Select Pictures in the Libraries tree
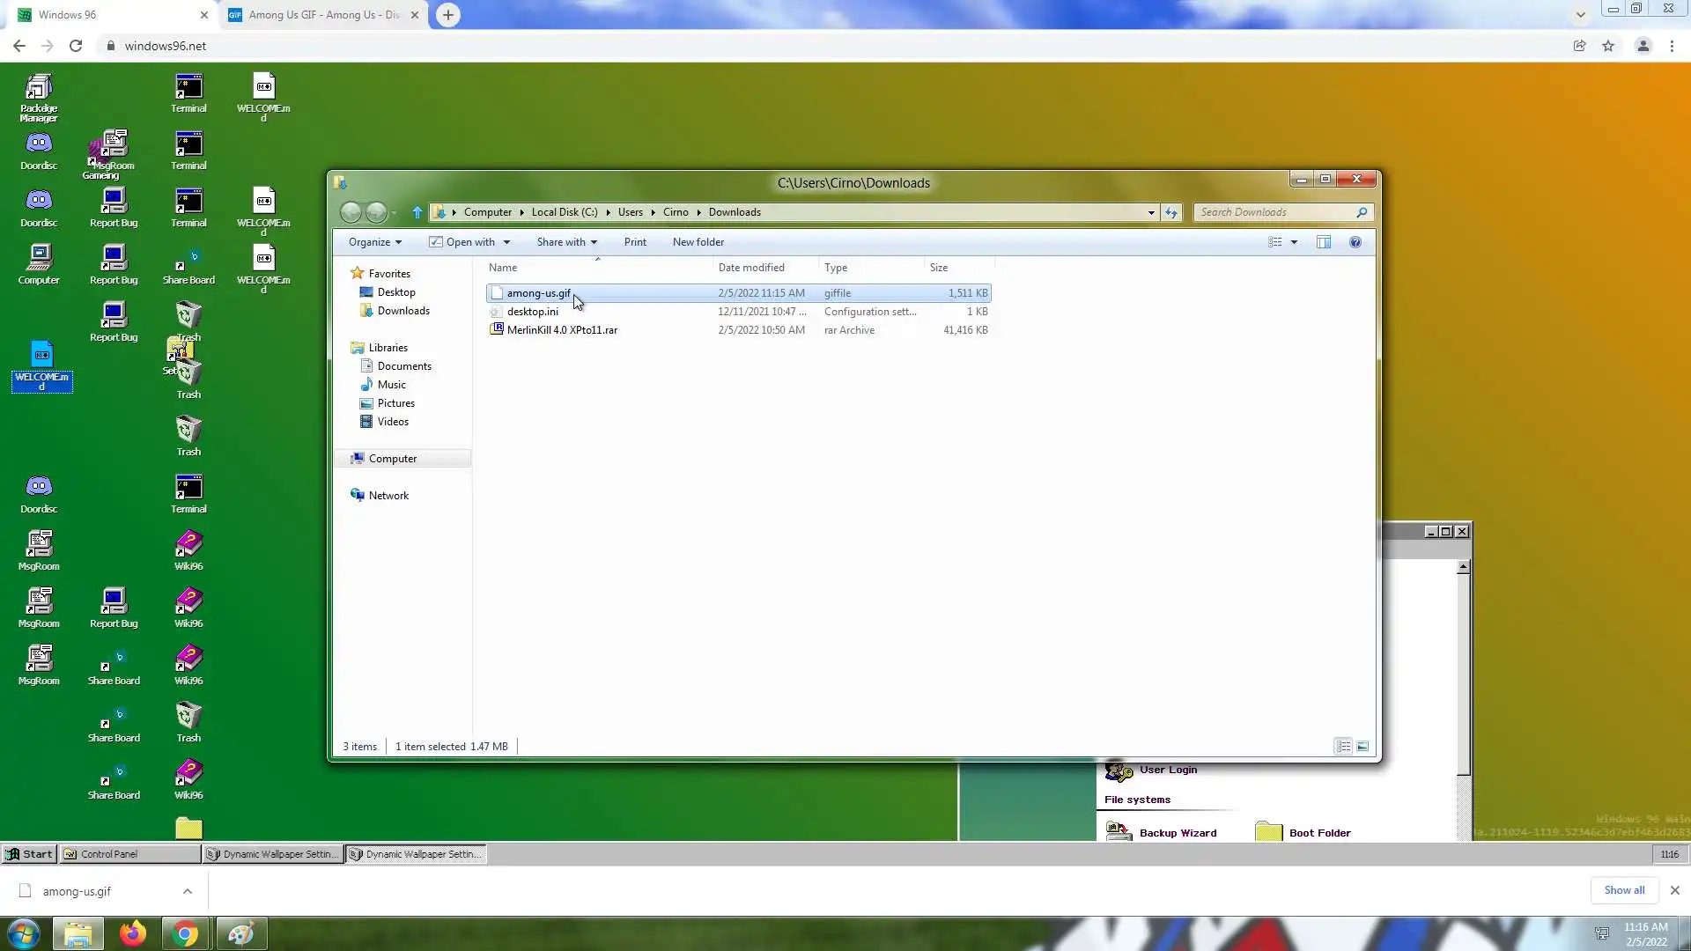1691x951 pixels. [395, 403]
